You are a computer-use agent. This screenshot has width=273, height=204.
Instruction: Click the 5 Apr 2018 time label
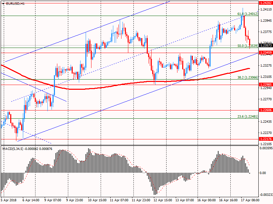click(x=9, y=200)
